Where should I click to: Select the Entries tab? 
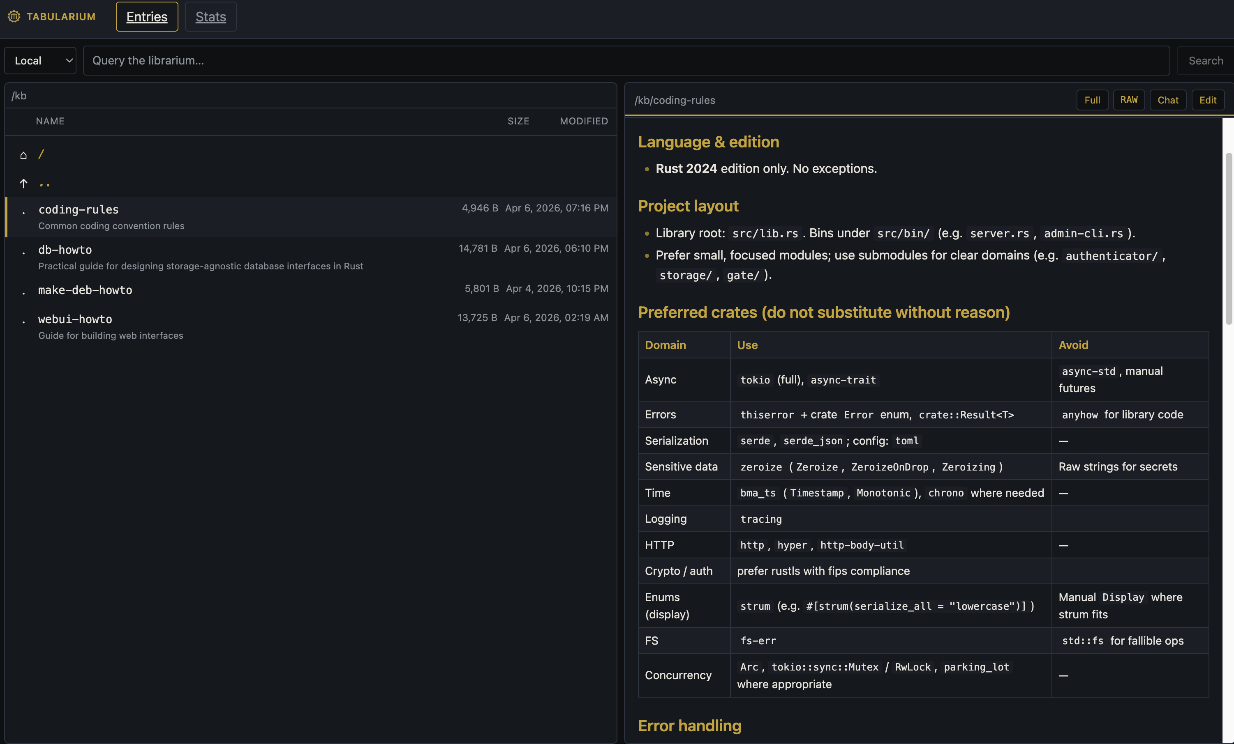click(147, 16)
